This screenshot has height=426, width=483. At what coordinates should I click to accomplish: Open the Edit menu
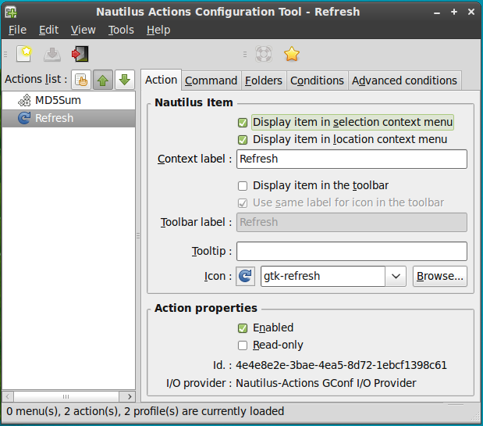click(48, 30)
